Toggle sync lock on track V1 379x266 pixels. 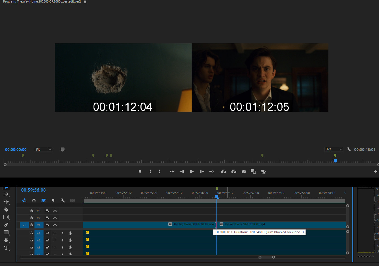(47, 225)
